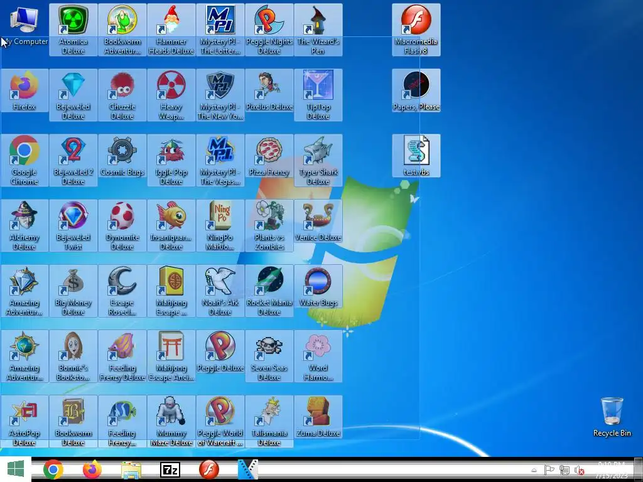Select the Bejeweled Deluxe diamond icon
The width and height of the screenshot is (643, 482).
[73, 95]
